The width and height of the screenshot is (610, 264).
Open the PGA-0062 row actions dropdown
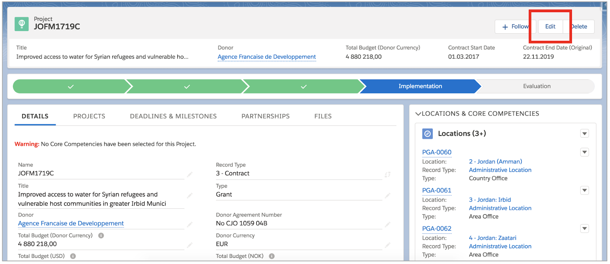(584, 229)
